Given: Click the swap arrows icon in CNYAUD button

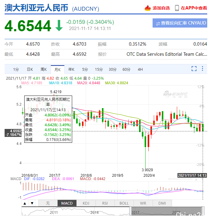Looking at the screenshot, I should [158, 23].
